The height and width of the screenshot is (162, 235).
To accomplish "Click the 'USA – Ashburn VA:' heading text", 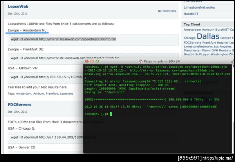I will 23,68.
